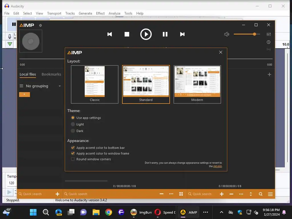Viewport: 292px width, 219px height.
Task: Open Audacity's File menu
Action: tap(7, 13)
